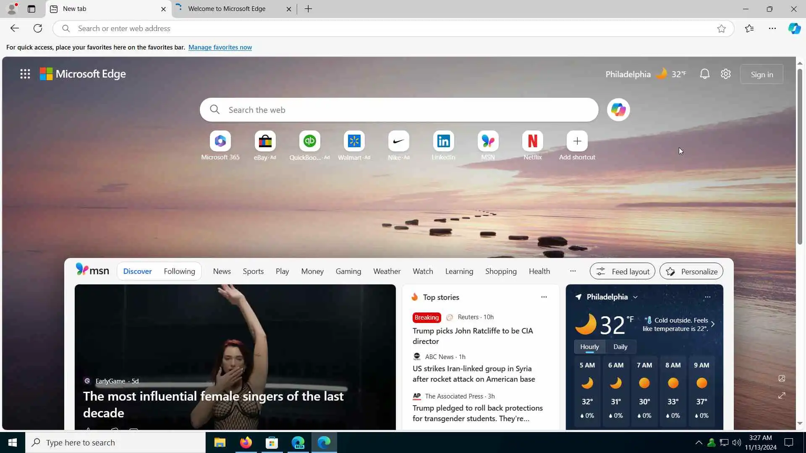Open the apps grid launcher icon

(x=25, y=74)
